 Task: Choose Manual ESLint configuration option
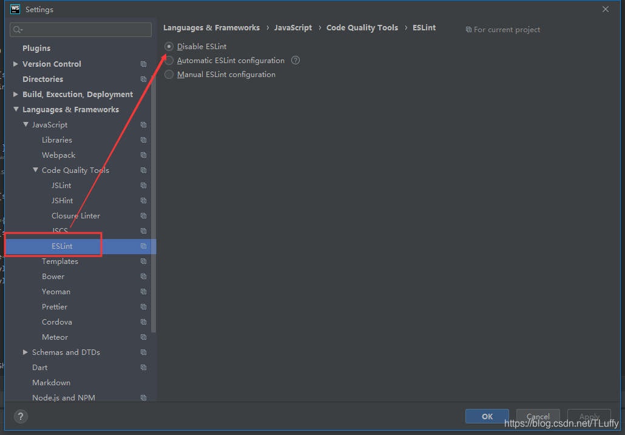point(169,75)
